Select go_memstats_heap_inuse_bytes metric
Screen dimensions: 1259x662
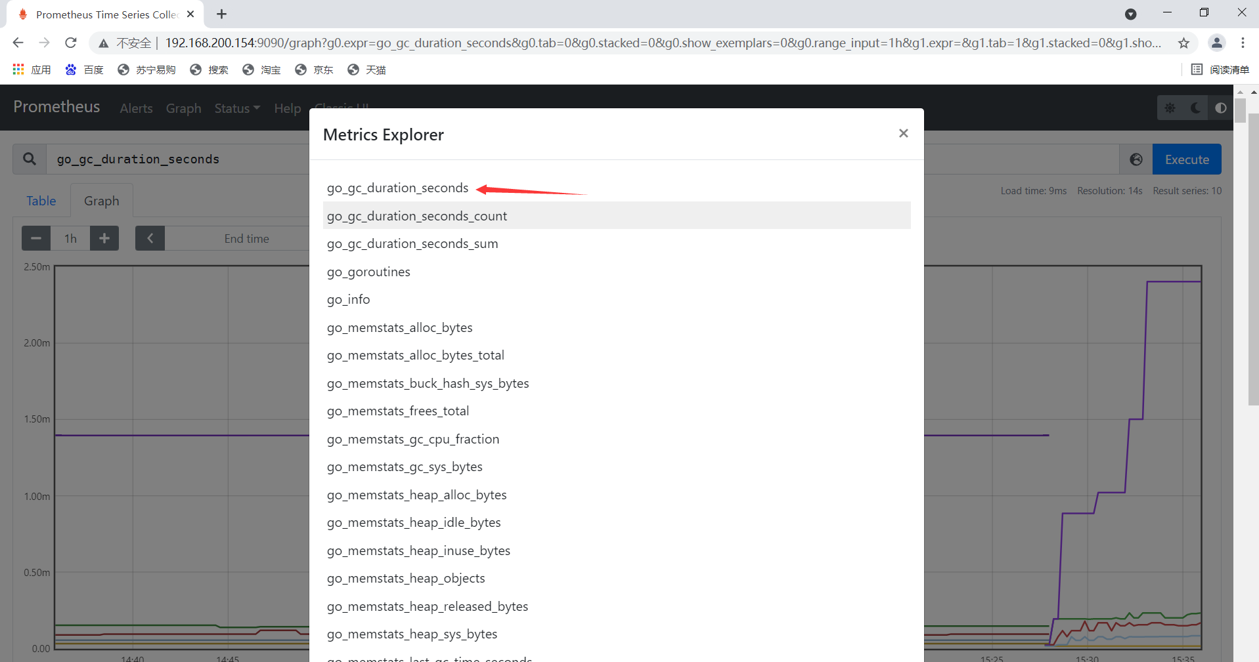pos(617,550)
